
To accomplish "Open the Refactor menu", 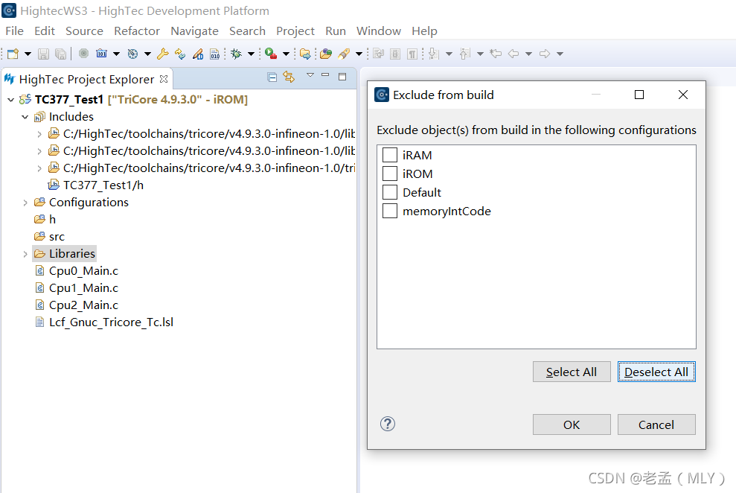I will 137,31.
